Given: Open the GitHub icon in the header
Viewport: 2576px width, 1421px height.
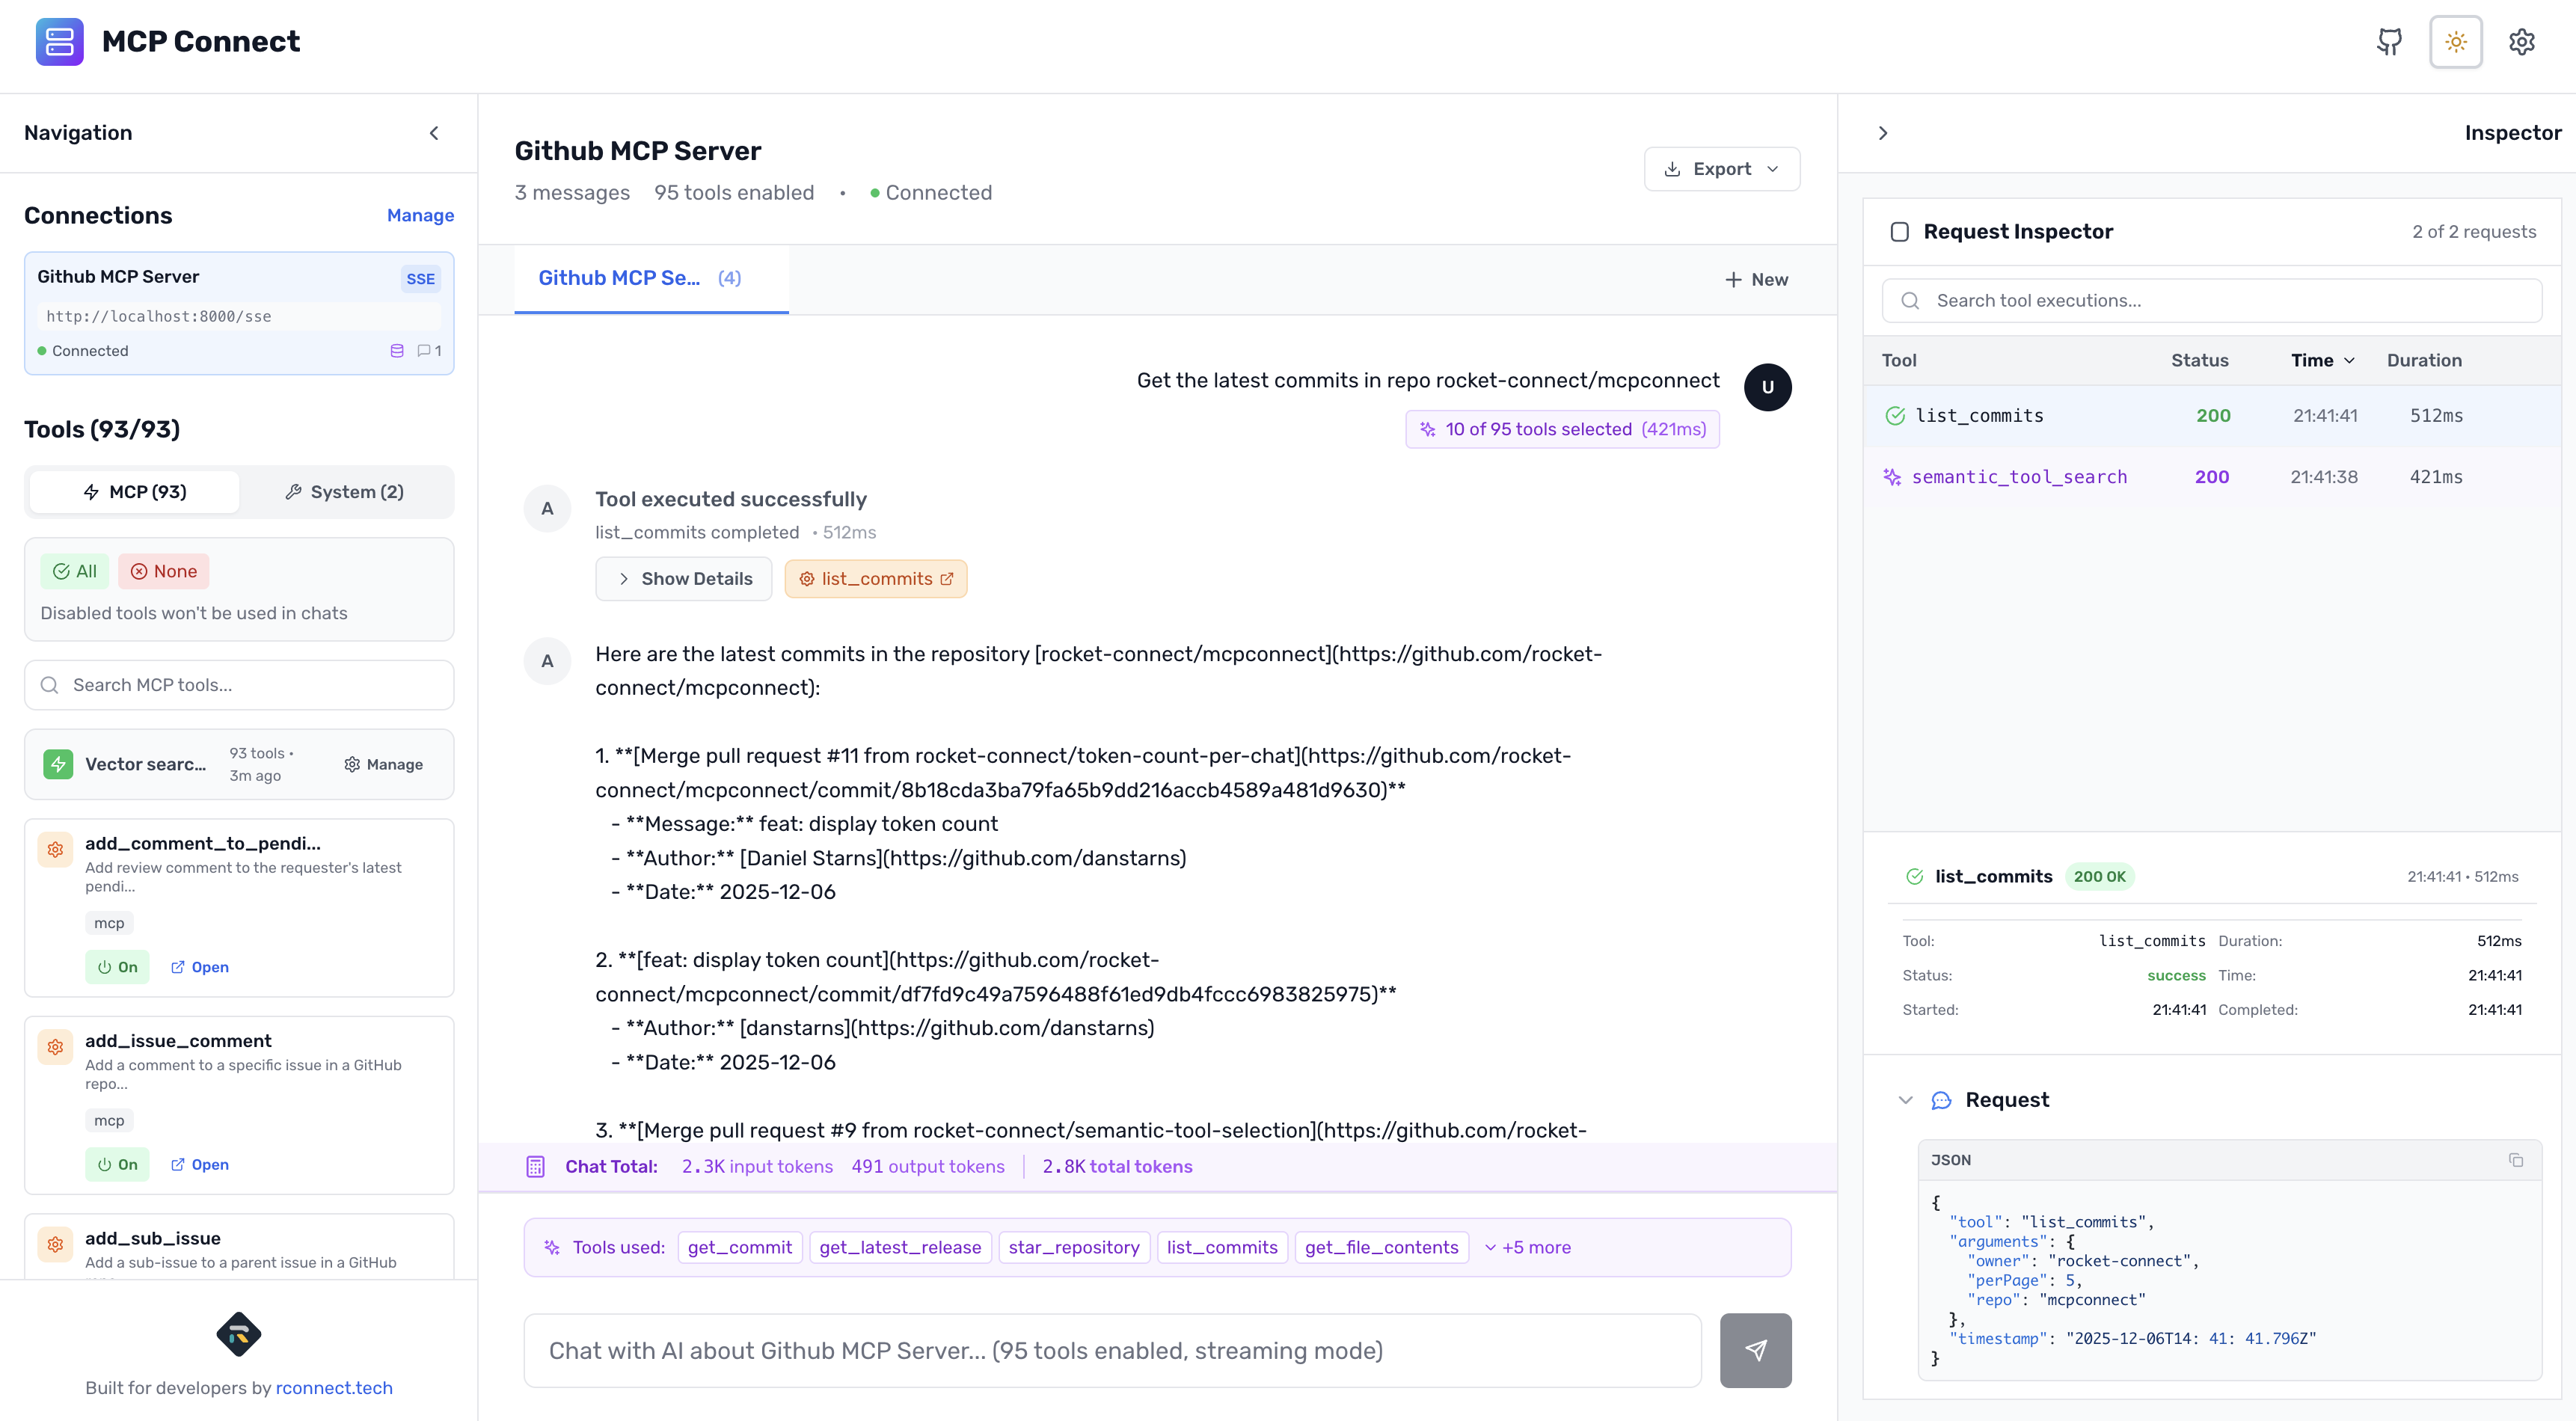Looking at the screenshot, I should pyautogui.click(x=2389, y=42).
